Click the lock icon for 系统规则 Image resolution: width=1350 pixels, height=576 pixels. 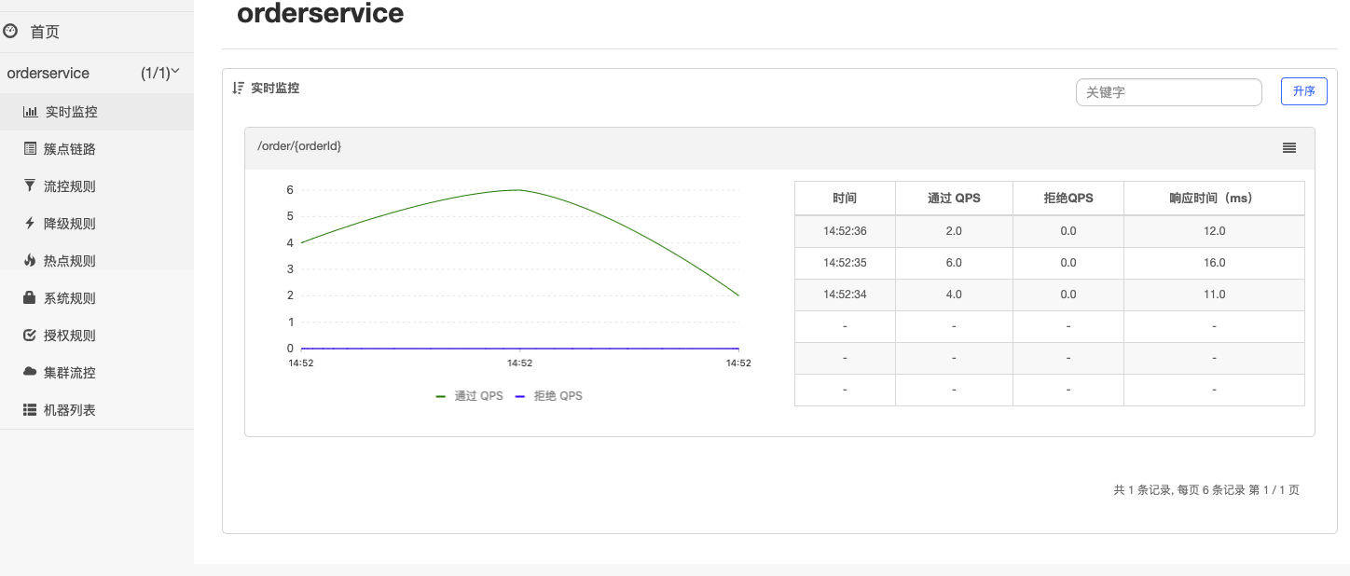(x=30, y=297)
